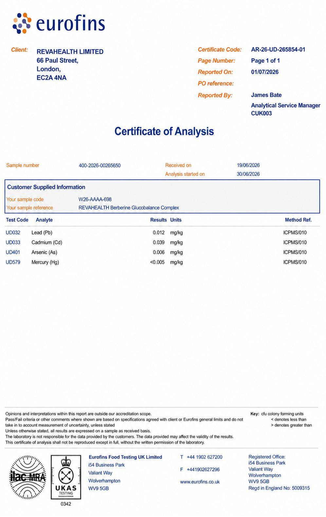Select received date 19/06/2026
This screenshot has height=517, width=326.
click(x=248, y=165)
